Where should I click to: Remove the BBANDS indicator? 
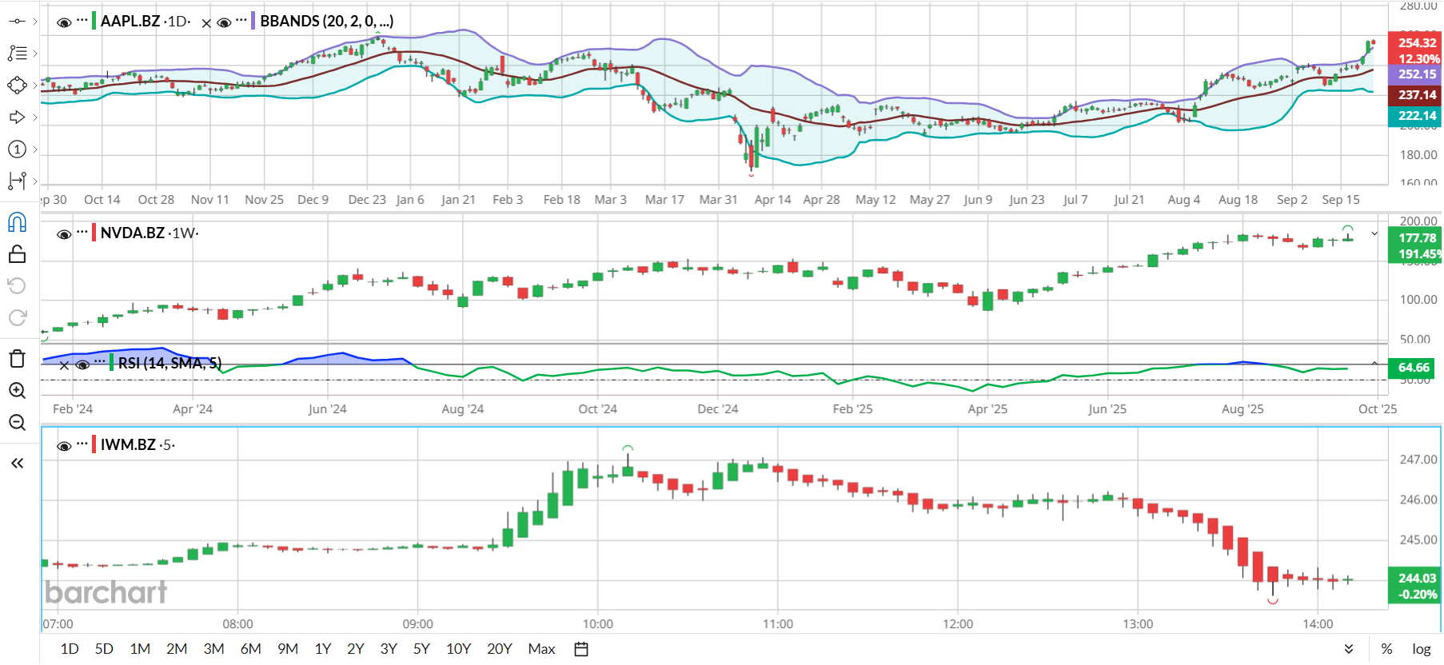coord(206,23)
